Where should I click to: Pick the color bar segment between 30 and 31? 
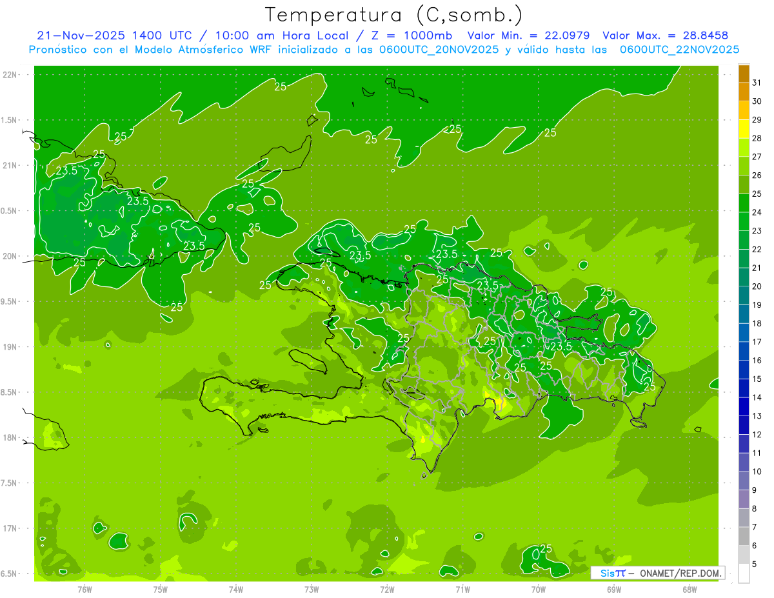(744, 92)
